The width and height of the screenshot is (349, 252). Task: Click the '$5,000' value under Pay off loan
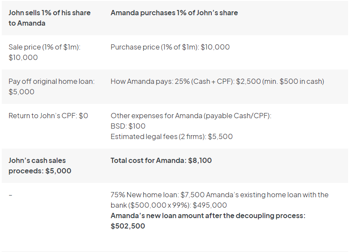(21, 92)
